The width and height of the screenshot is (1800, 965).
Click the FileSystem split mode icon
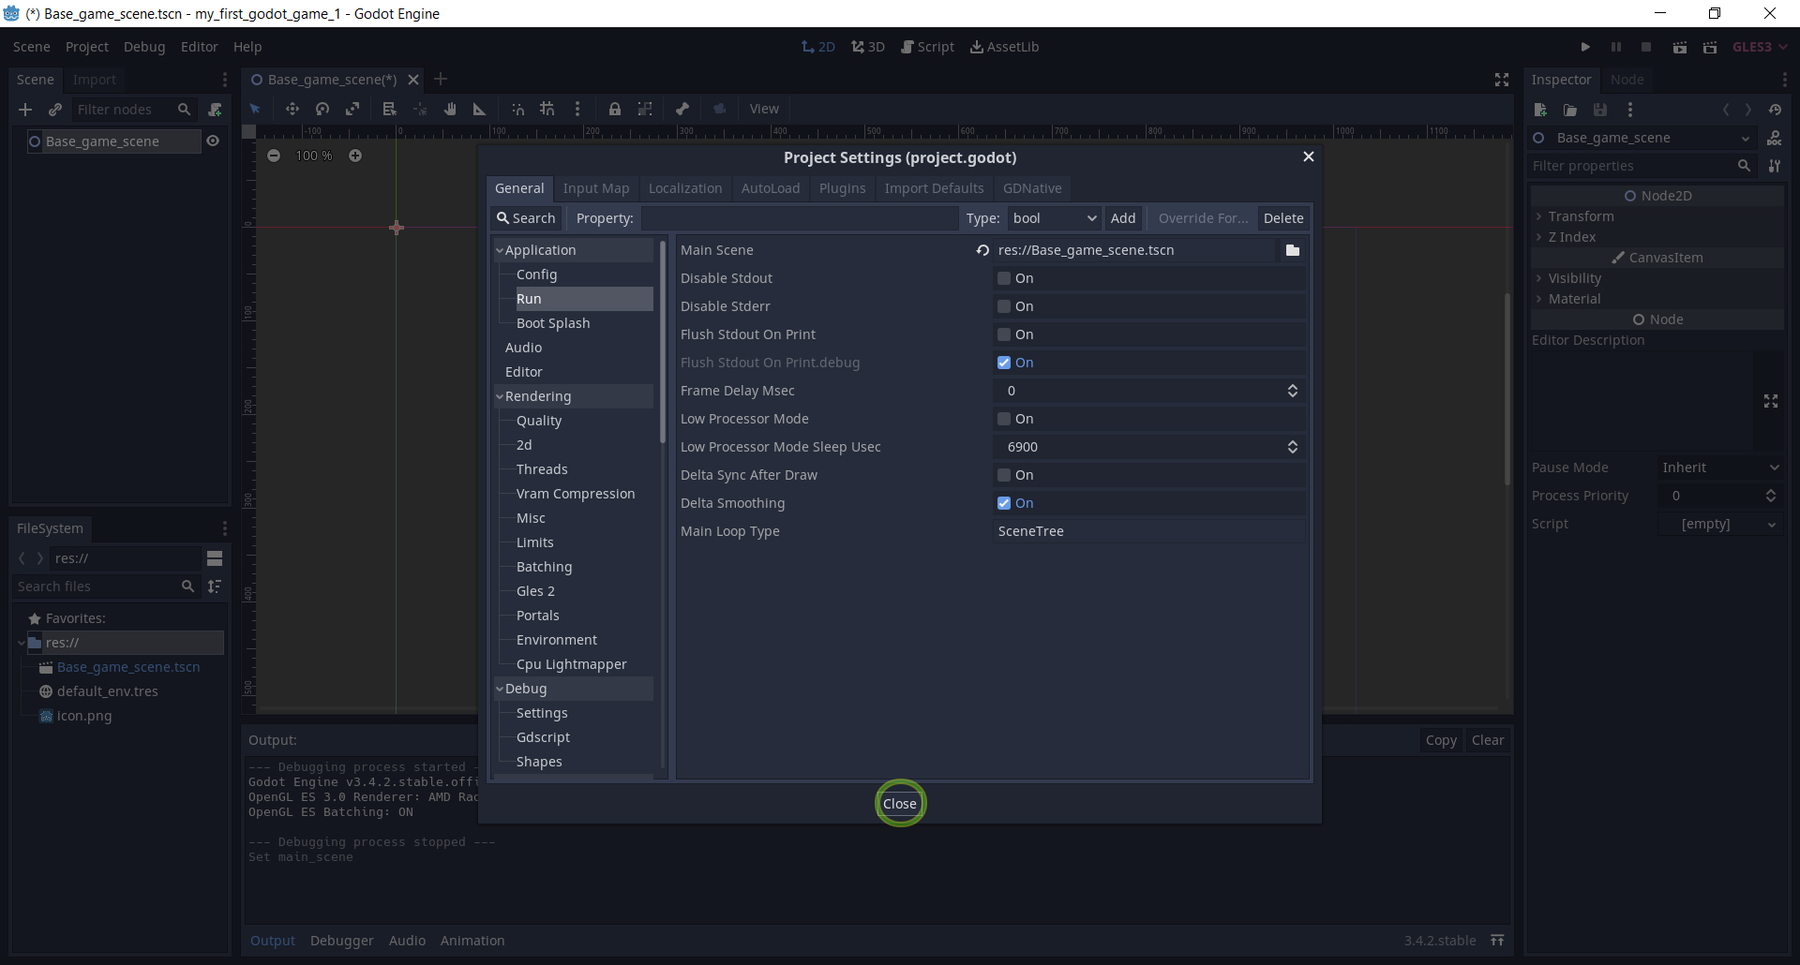pos(215,558)
